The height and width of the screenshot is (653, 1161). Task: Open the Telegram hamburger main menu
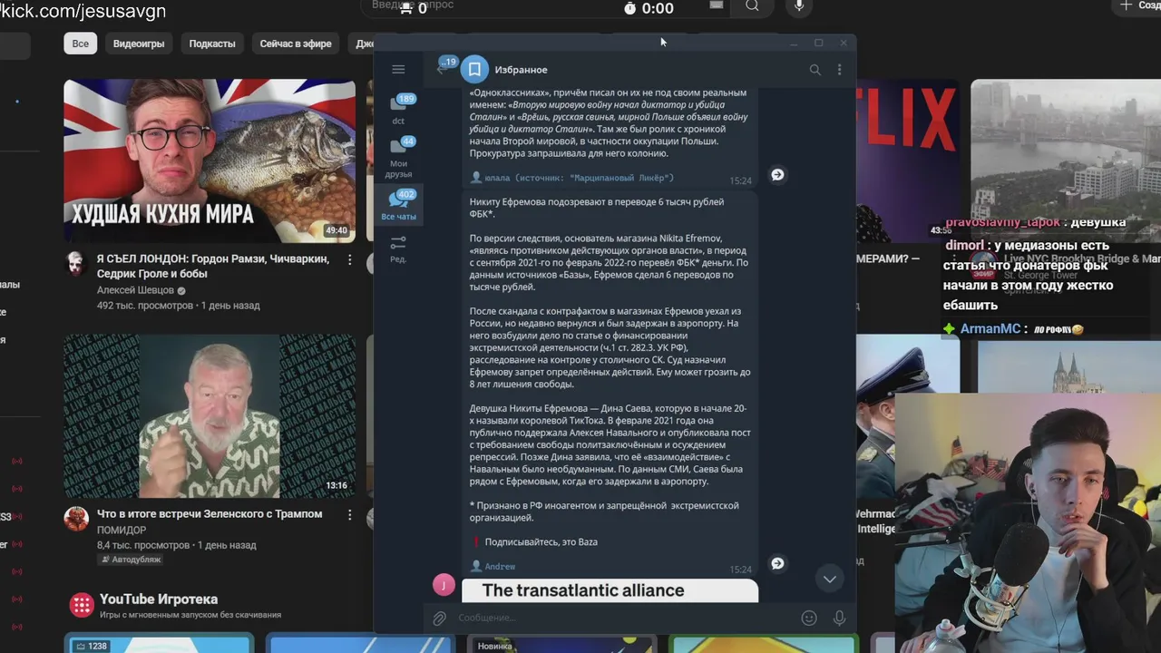[398, 69]
